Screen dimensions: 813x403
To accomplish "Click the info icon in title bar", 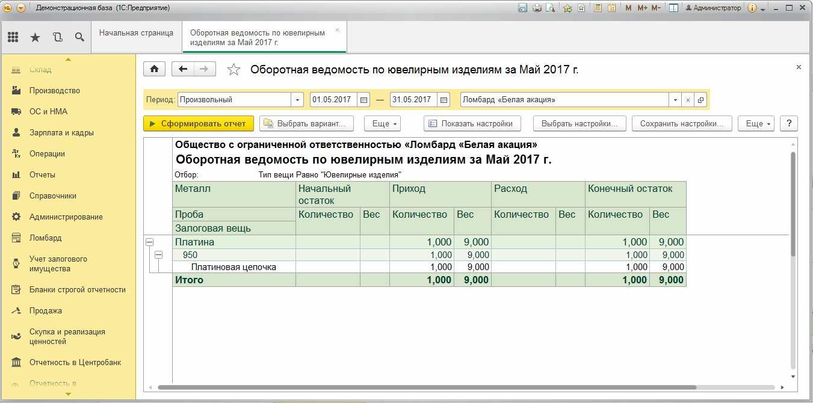I will tap(752, 8).
